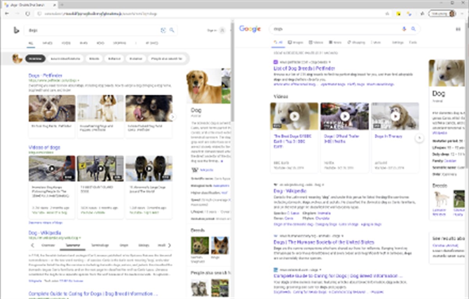Reload the page with refresh icon
Screen dimensions: 469x299
click(x=28, y=13)
